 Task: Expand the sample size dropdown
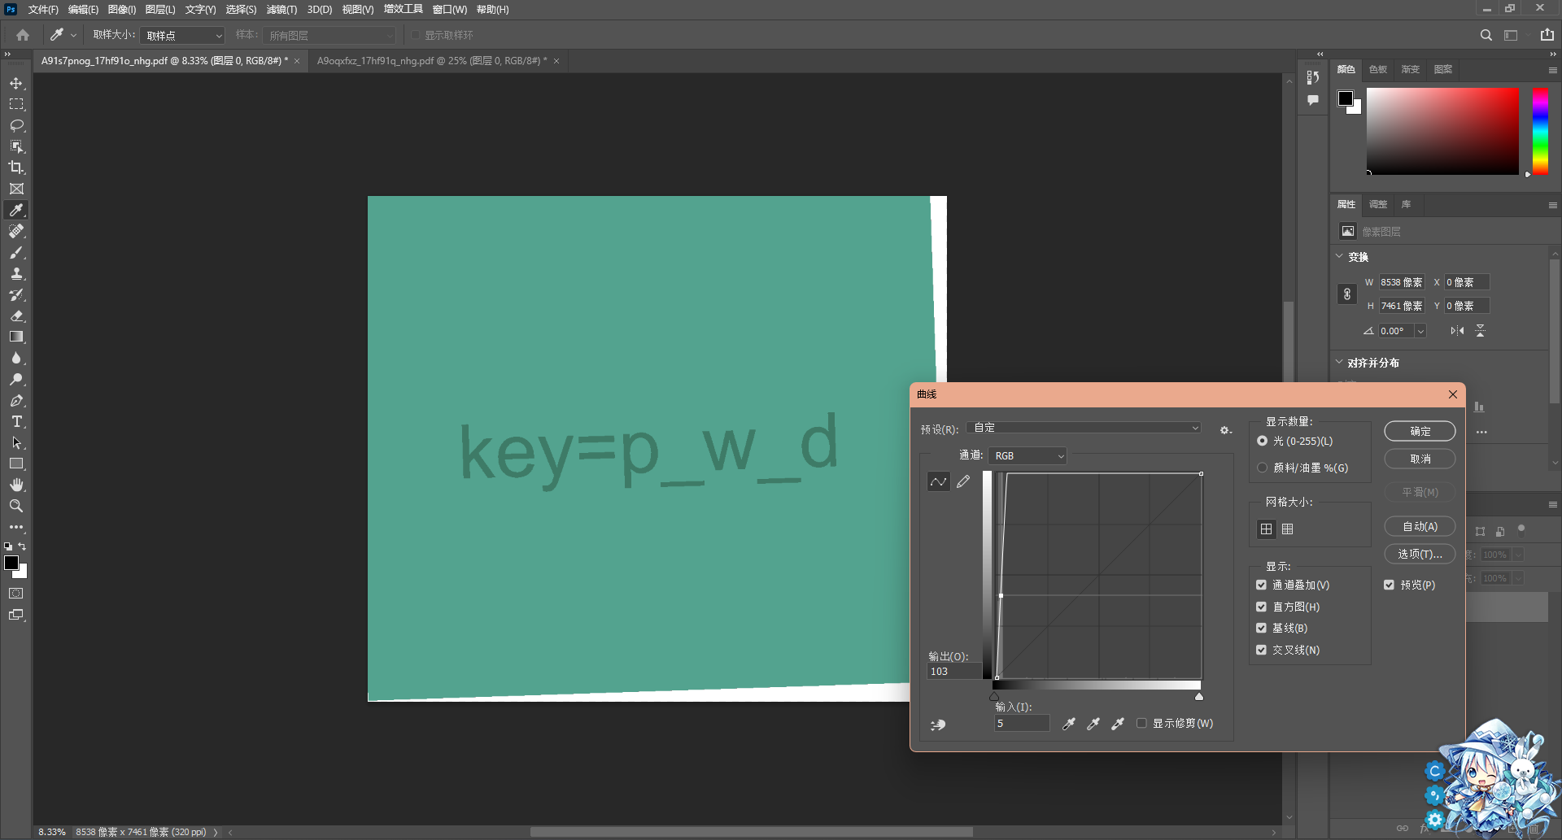click(x=182, y=36)
